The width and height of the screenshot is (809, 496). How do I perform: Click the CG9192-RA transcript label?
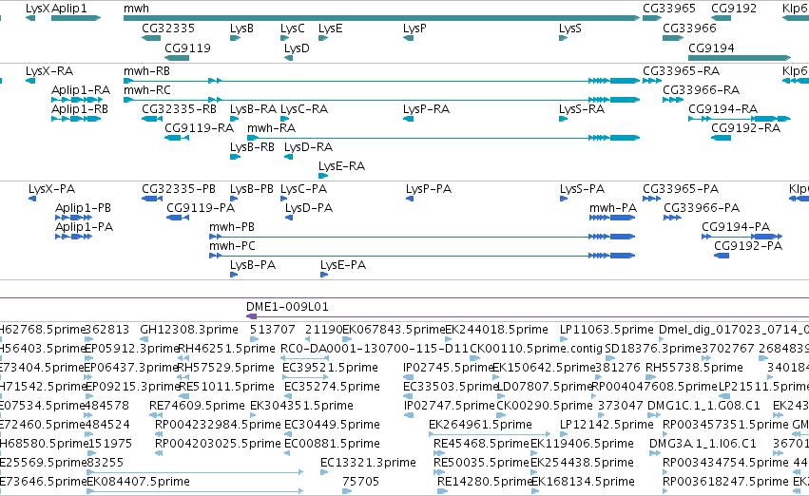pos(745,128)
